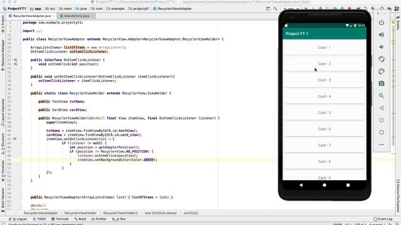The width and height of the screenshot is (401, 225).
Task: Click the emulator sidebar overview square
Action: click(382, 132)
